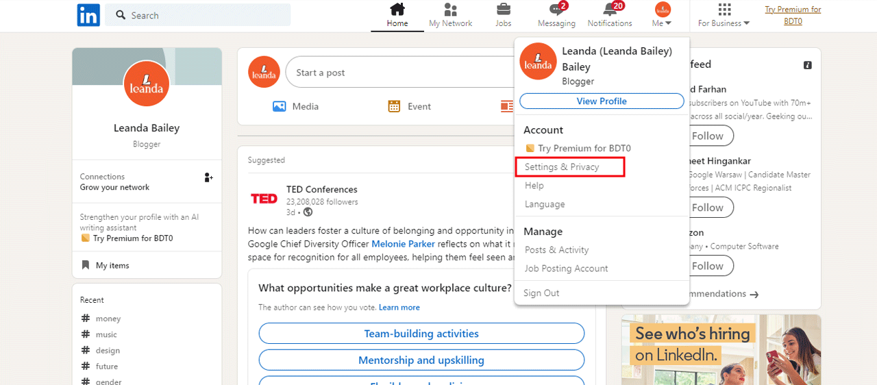877x385 pixels.
Task: Click the add connection person icon
Action: click(x=208, y=177)
